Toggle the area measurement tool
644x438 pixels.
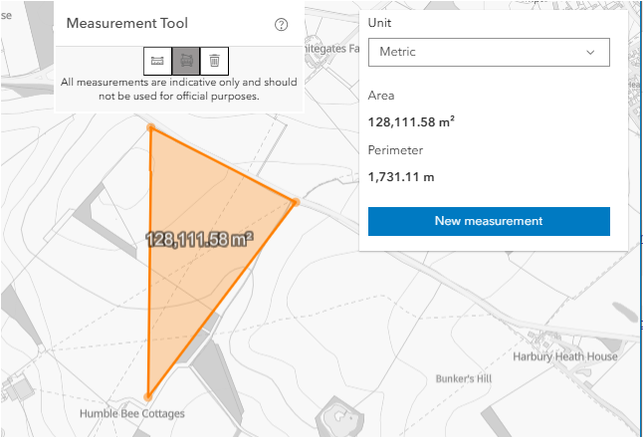click(185, 61)
